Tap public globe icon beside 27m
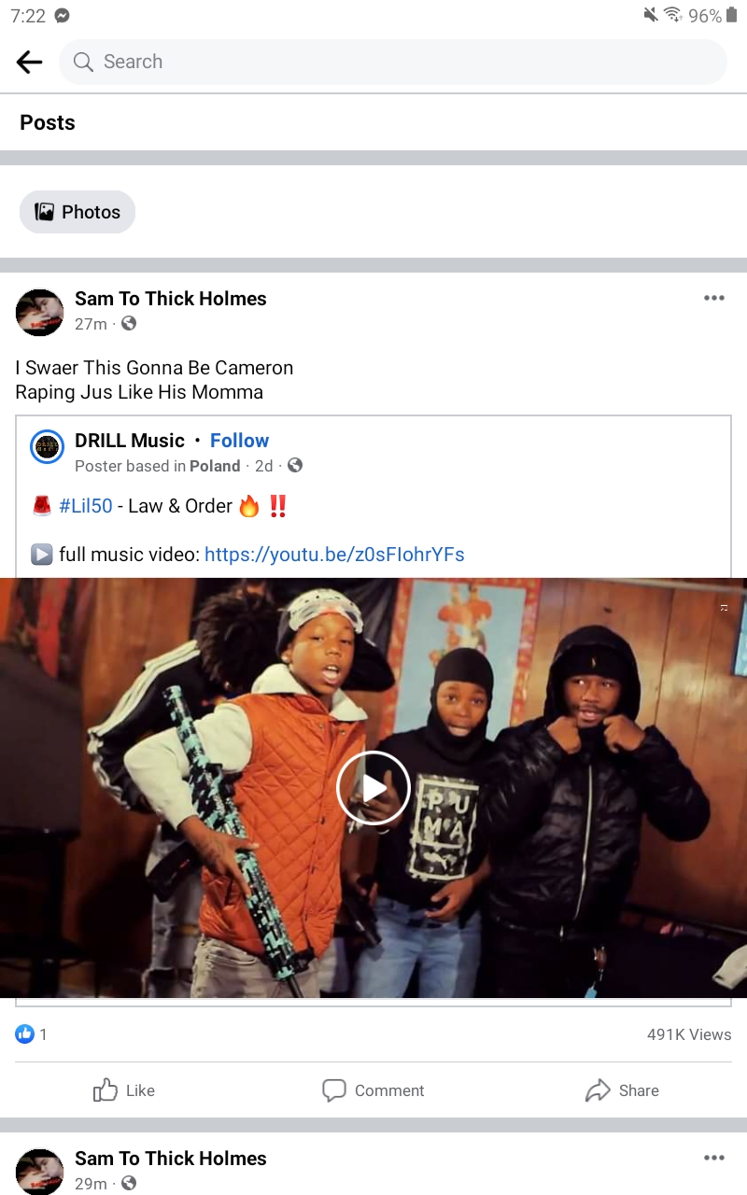The image size is (747, 1195). pyautogui.click(x=129, y=324)
